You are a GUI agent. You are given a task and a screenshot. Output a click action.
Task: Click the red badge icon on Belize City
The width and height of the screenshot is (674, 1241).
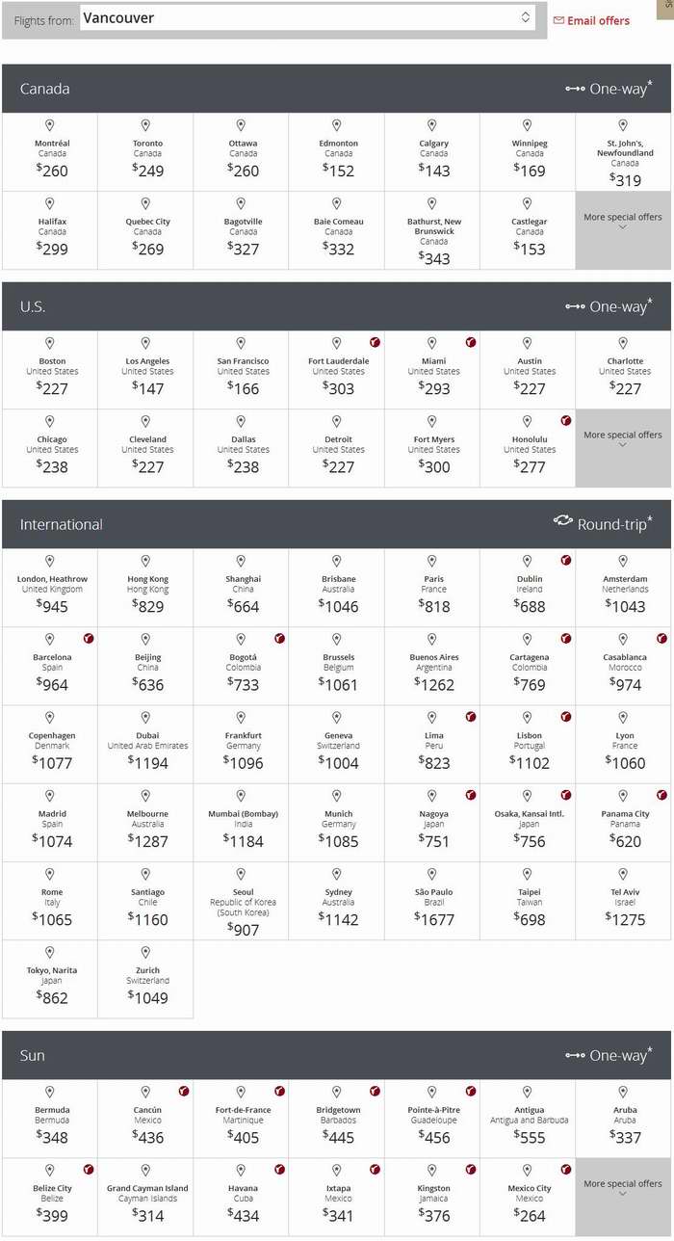click(89, 1169)
